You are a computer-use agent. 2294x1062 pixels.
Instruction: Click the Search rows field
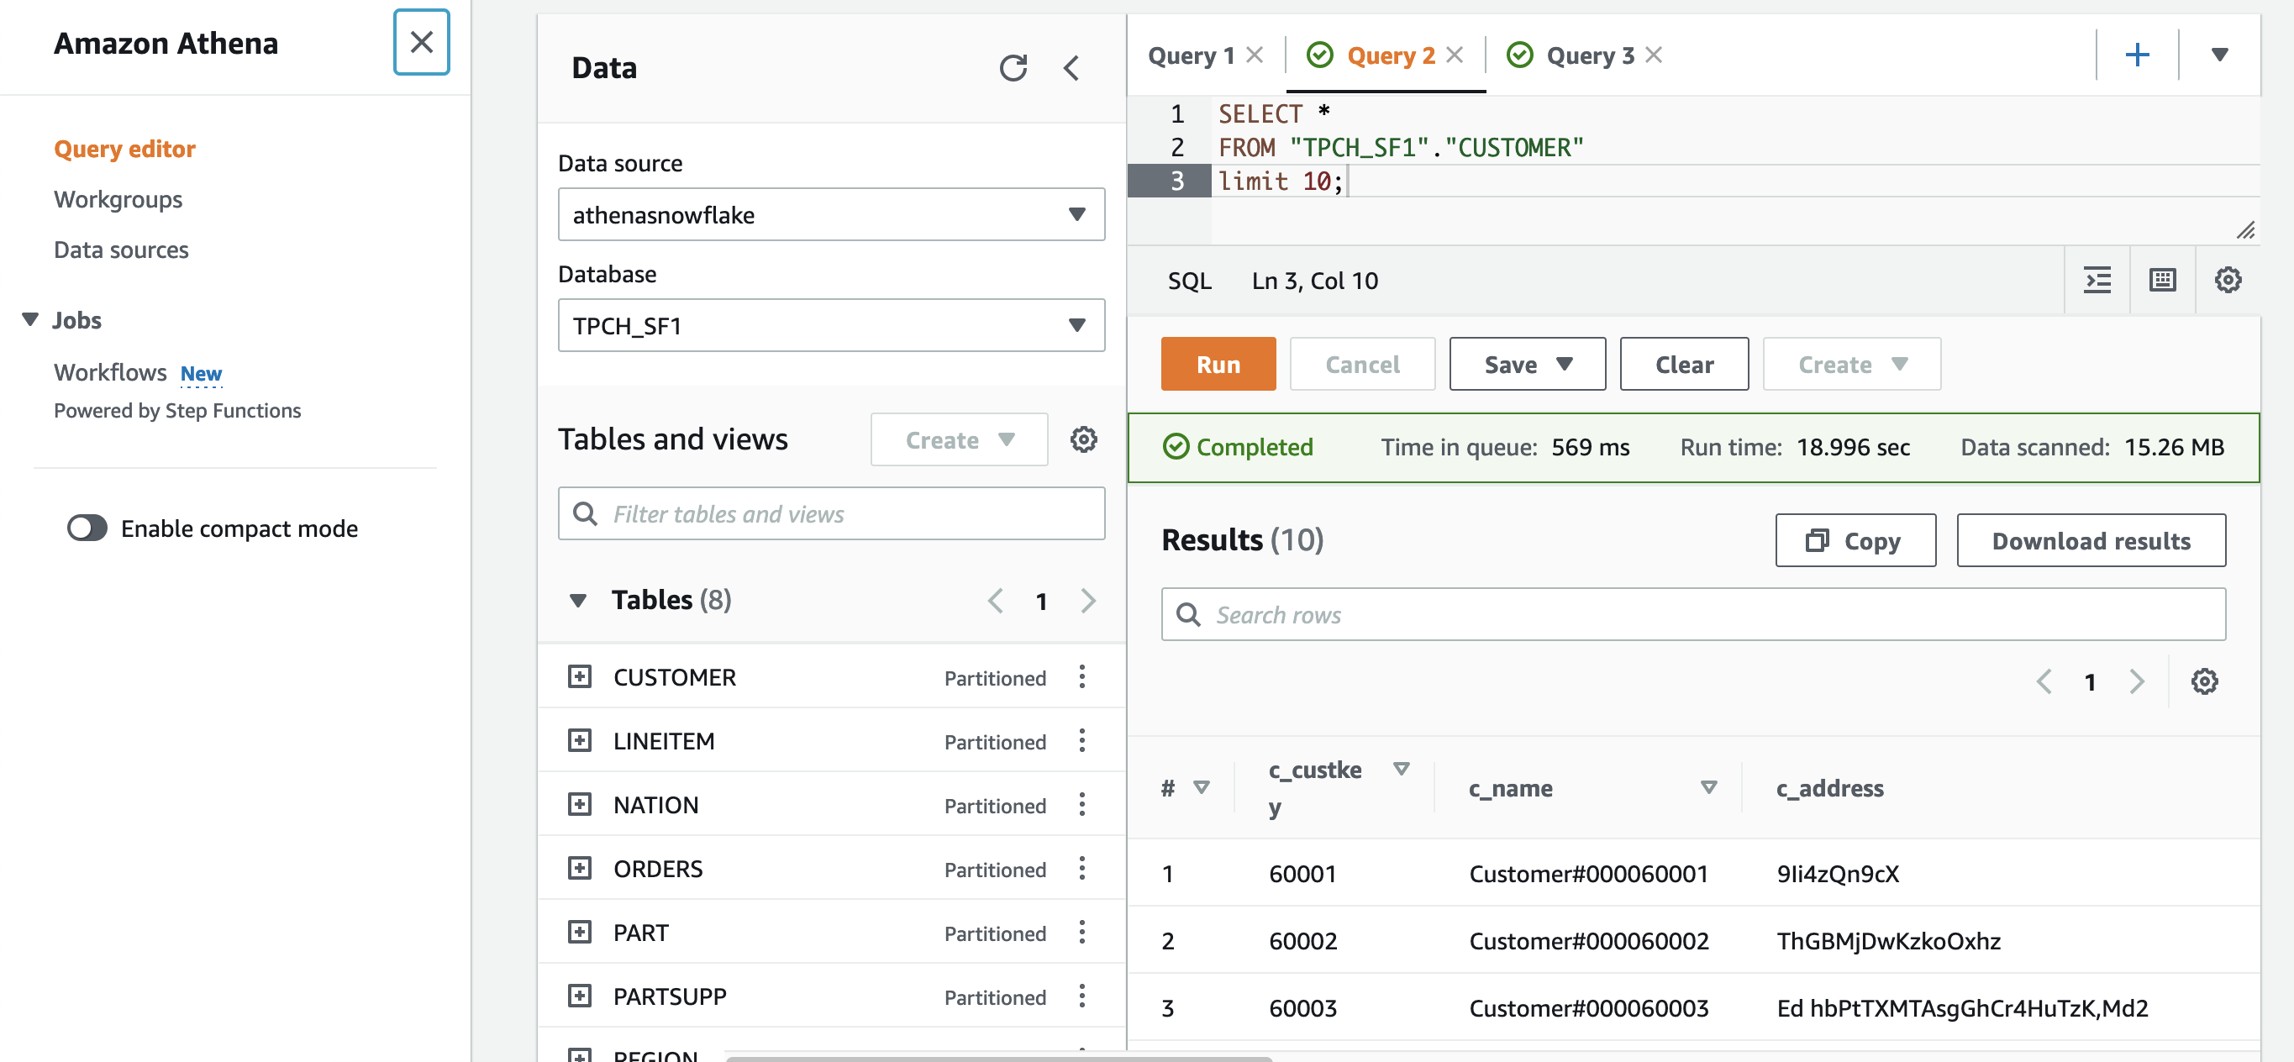pyautogui.click(x=1692, y=614)
